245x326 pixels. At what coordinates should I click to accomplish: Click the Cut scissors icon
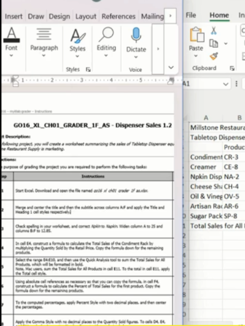pos(214,30)
